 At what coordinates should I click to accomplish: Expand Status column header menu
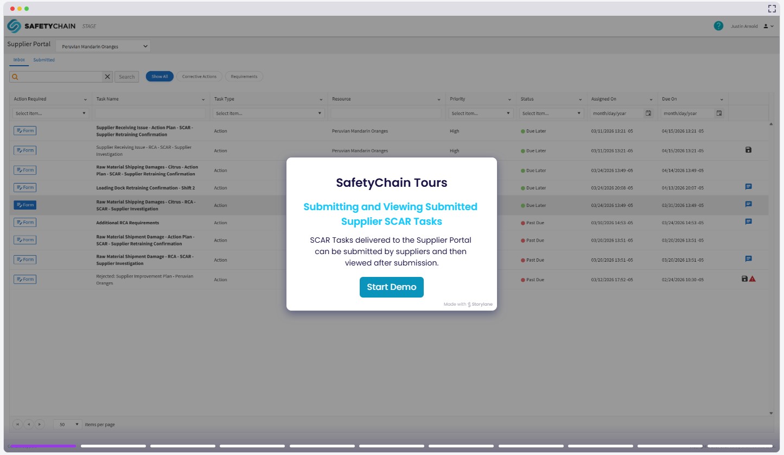point(580,99)
